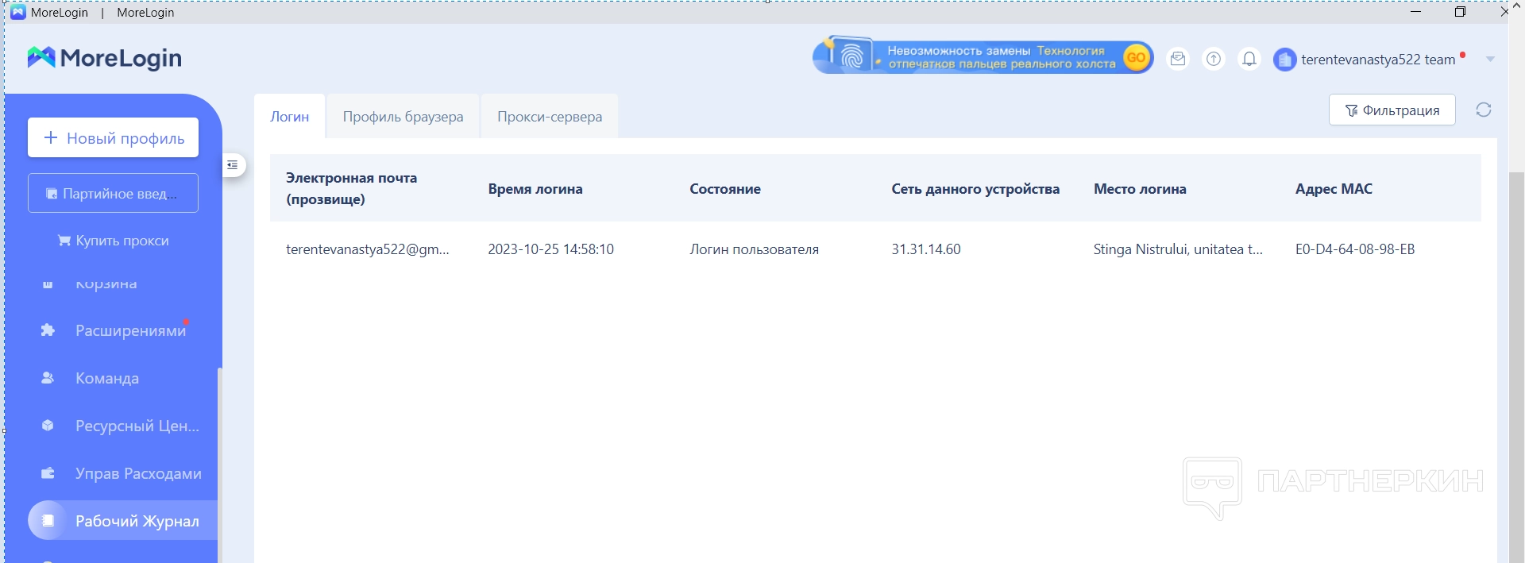The width and height of the screenshot is (1525, 563).
Task: Click MAC address E0-D4-64-08-98-EB
Action: pos(1355,249)
